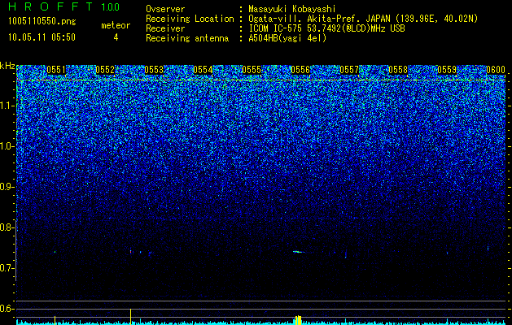Viewport: 512px width, 325px height.
Task: Click the 0559 time marker
Action: click(447, 70)
